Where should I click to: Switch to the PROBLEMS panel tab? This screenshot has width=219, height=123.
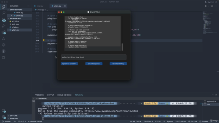[x=39, y=95]
